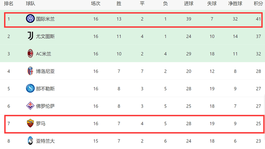Select the 罗马 team name
The image size is (265, 149).
(x=41, y=123)
